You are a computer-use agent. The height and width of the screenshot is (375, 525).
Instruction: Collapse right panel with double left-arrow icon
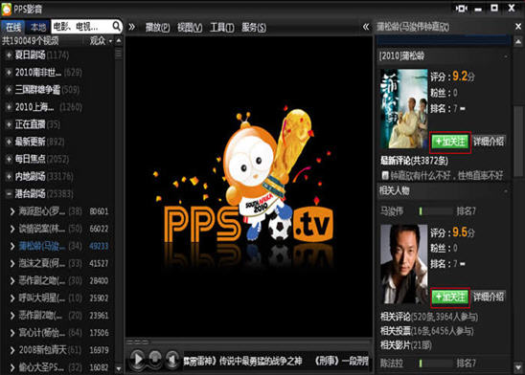pyautogui.click(x=366, y=27)
